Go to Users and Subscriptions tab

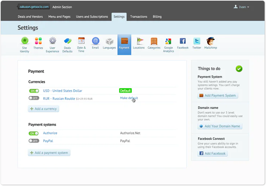[92, 17]
